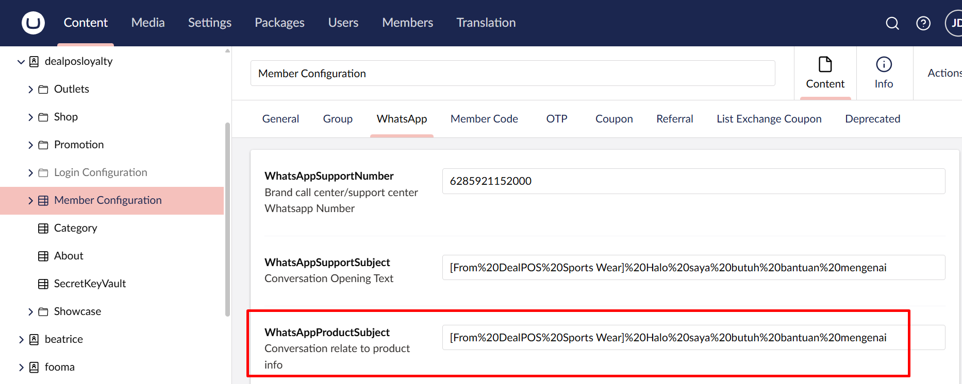Screen dimensions: 962x384
Task: Click the Info app icon
Action: click(x=884, y=64)
